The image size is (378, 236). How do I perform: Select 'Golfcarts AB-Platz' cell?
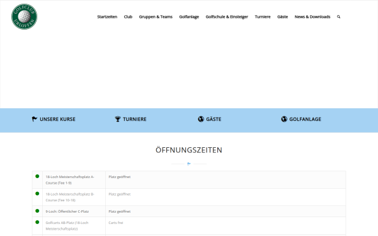(74, 226)
